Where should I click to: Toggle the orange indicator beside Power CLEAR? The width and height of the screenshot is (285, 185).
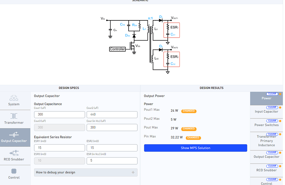[280, 94]
